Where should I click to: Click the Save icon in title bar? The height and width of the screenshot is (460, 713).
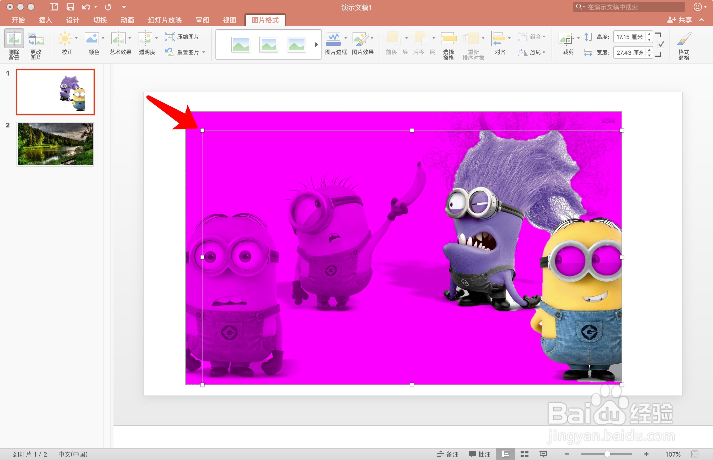point(70,7)
